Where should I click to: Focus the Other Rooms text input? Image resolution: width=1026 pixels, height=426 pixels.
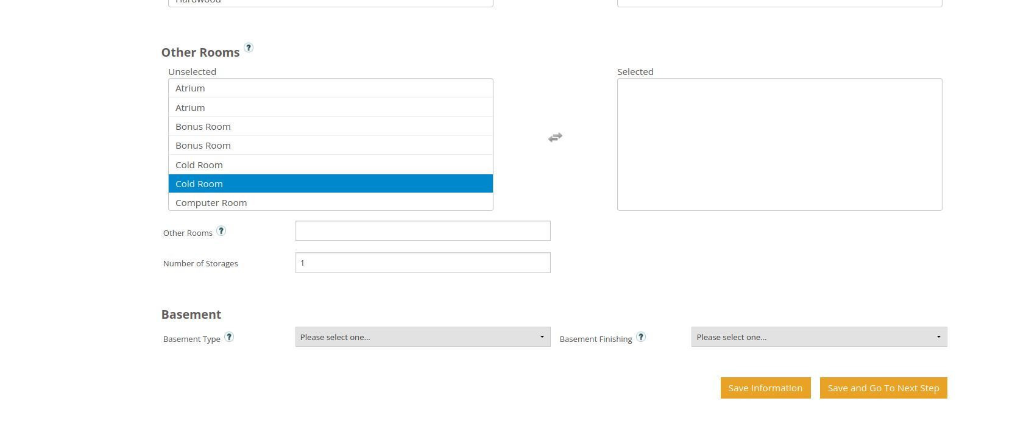(x=422, y=231)
